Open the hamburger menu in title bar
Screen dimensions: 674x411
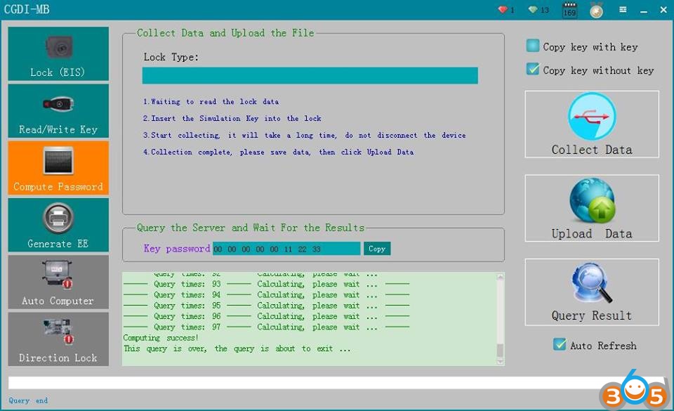click(x=623, y=10)
